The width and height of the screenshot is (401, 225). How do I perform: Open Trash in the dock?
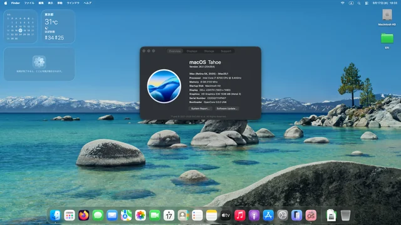(345, 215)
